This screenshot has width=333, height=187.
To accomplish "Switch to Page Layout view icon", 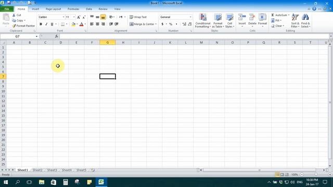I will click(282, 175).
